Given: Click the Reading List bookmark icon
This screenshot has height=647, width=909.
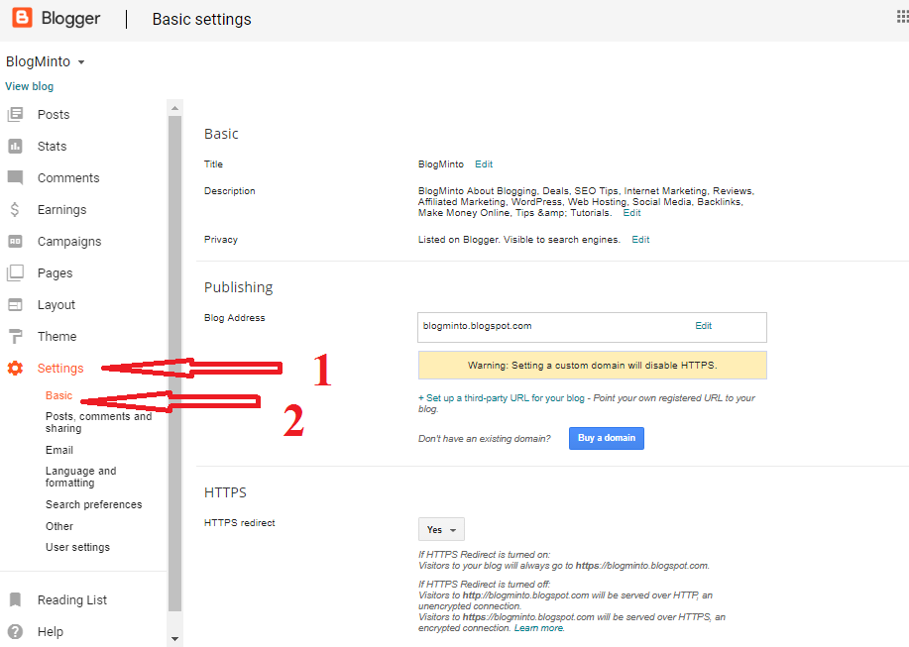Looking at the screenshot, I should [16, 599].
